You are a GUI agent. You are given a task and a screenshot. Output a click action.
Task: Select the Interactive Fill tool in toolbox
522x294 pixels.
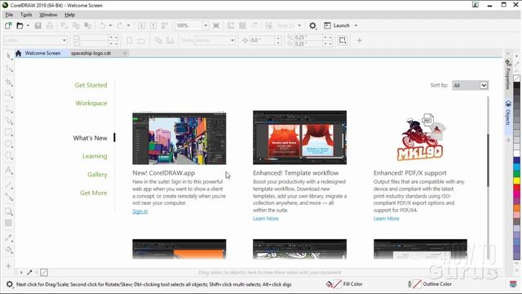9,251
